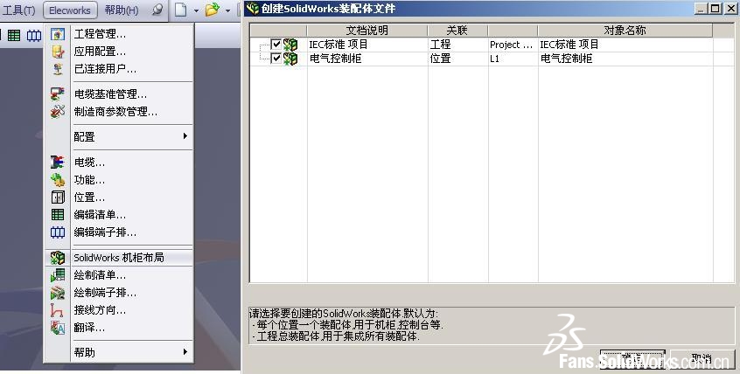Screen dimensions: 740x374
Task: Click the 翻译 menu icon
Action: click(x=58, y=328)
